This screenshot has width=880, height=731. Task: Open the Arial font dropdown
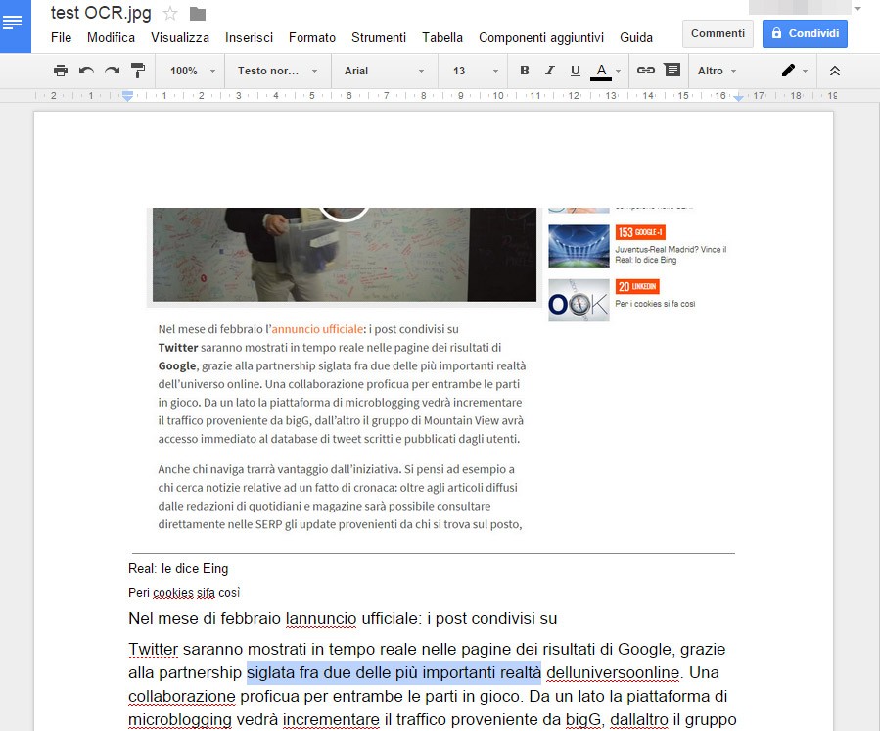pyautogui.click(x=382, y=71)
